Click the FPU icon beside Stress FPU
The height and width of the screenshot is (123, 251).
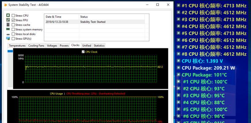pos(8,20)
